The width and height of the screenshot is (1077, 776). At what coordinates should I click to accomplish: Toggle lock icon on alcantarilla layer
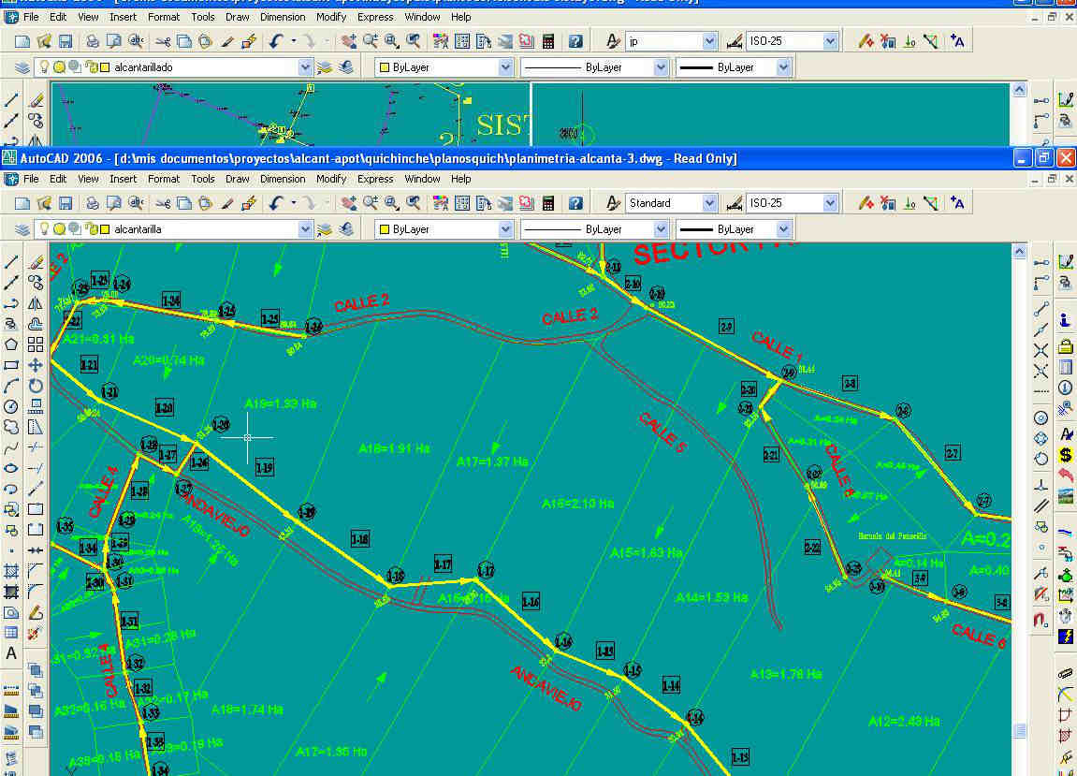coord(90,229)
